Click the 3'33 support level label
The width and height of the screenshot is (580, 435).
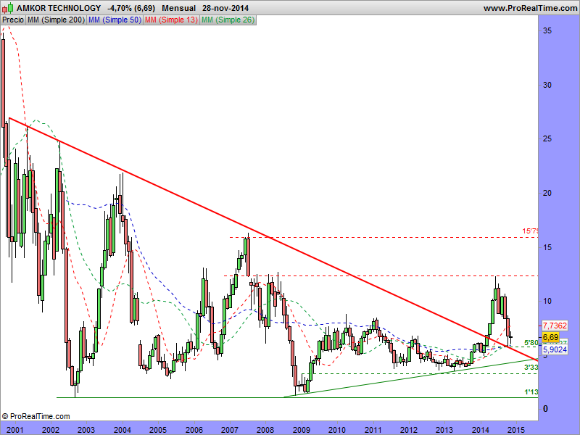pyautogui.click(x=531, y=368)
